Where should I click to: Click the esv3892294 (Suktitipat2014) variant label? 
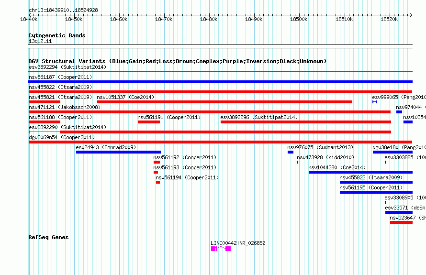tap(67, 67)
